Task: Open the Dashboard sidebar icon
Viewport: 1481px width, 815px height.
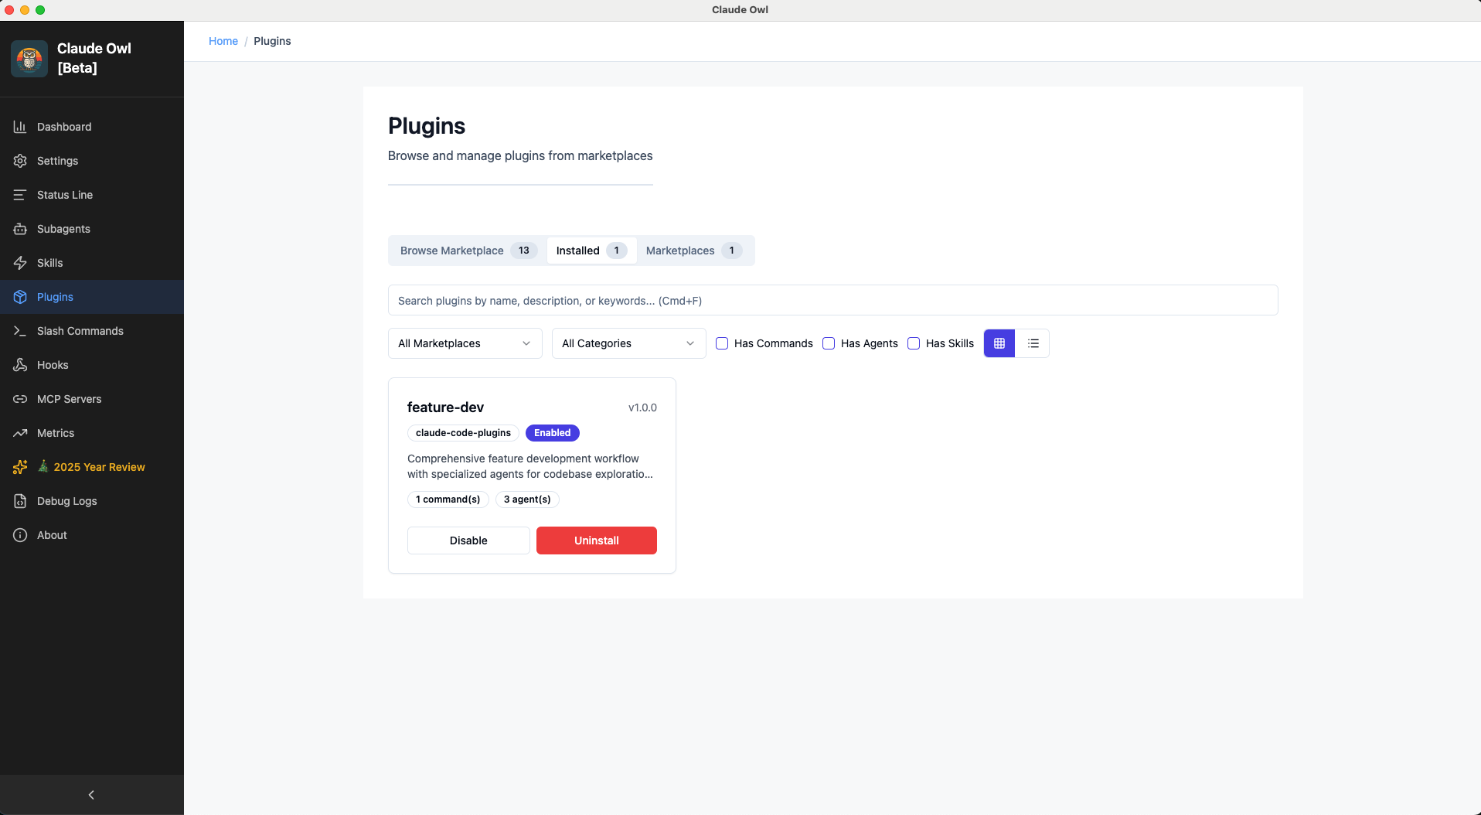Action: pos(19,126)
